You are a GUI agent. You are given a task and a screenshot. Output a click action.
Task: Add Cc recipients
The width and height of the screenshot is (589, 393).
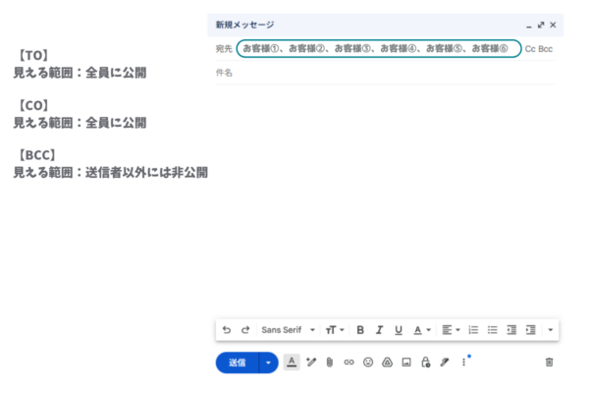[530, 49]
